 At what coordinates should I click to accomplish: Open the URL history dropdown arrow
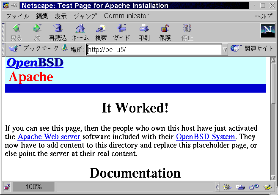[x=225, y=49]
